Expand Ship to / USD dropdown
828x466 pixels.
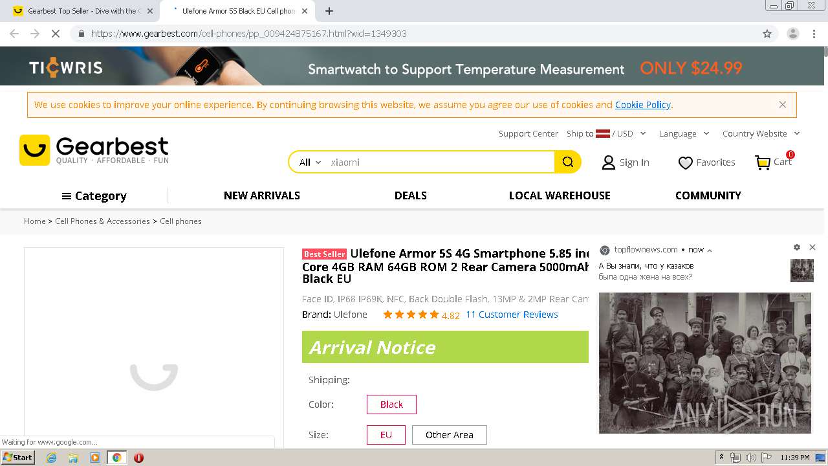[x=606, y=133]
